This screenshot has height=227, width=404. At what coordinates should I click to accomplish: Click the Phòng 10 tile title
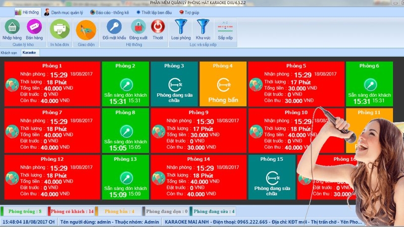click(x=296, y=112)
